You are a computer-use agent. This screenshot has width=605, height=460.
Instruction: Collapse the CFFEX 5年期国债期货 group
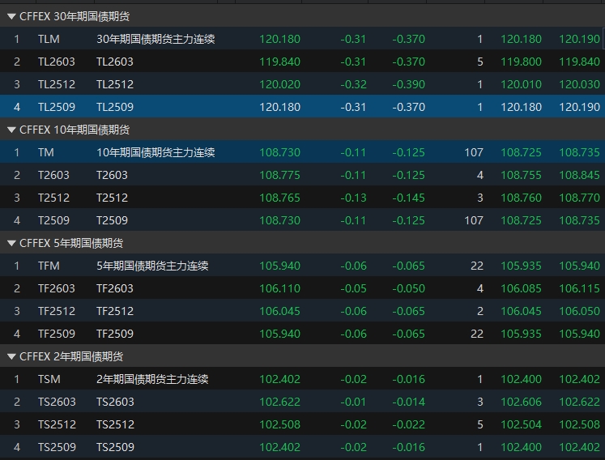11,243
